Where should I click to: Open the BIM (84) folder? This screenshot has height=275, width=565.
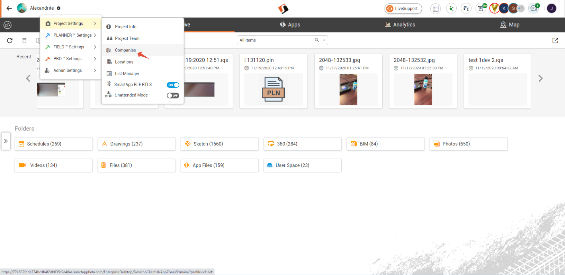coord(386,144)
